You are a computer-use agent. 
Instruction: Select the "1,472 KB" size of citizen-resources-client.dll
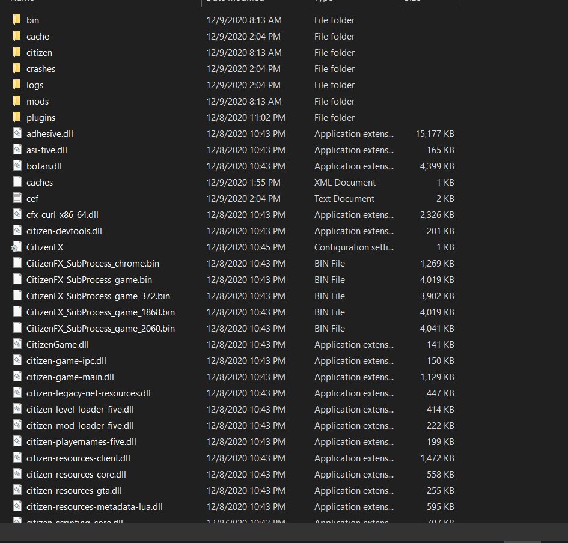437,458
